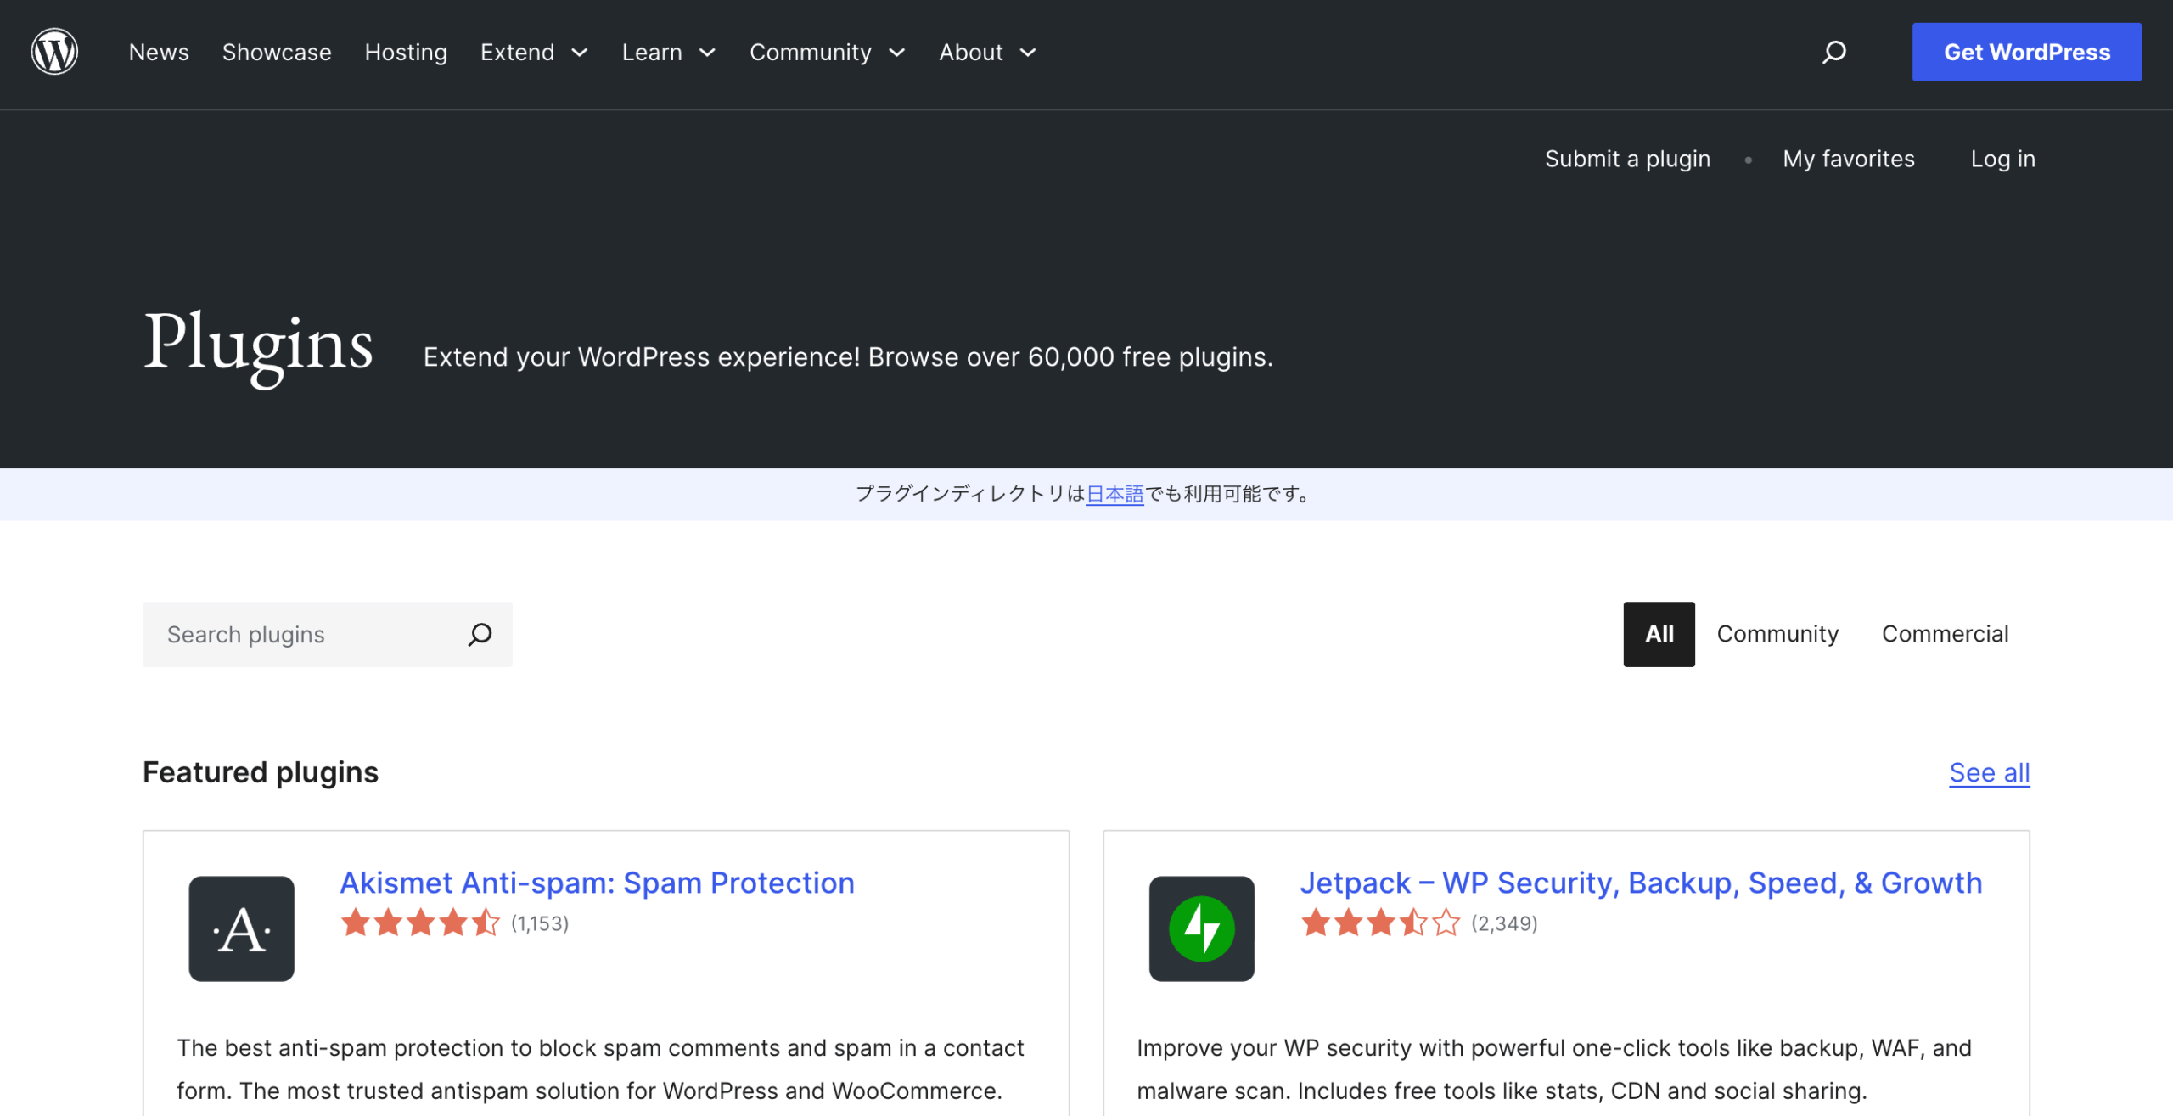The image size is (2173, 1116).
Task: Open the header search magnifier icon
Action: (1833, 52)
